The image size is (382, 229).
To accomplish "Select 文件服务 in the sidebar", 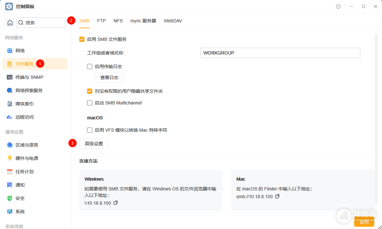I will click(x=35, y=64).
